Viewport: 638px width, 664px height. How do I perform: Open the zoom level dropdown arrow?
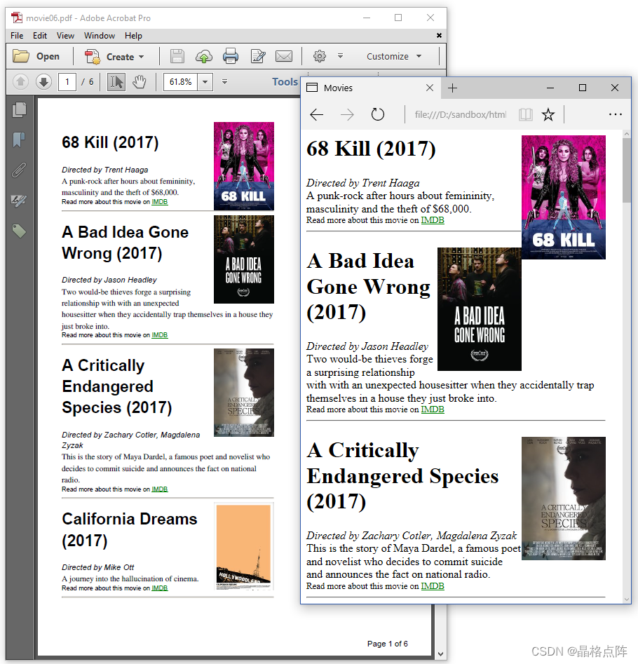205,82
